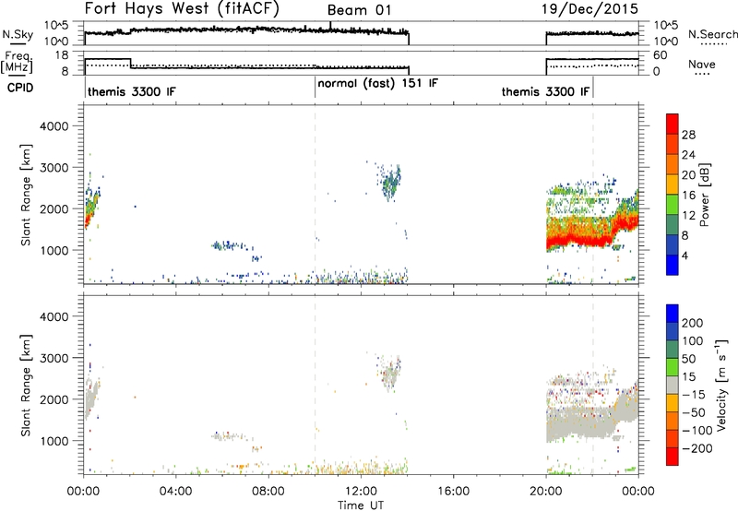Viewport: 738px width, 511px height.
Task: Pick the red bottom segment of Velocity colorbar
Action: 673,457
